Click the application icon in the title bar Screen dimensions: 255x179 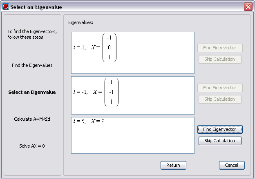point(6,7)
